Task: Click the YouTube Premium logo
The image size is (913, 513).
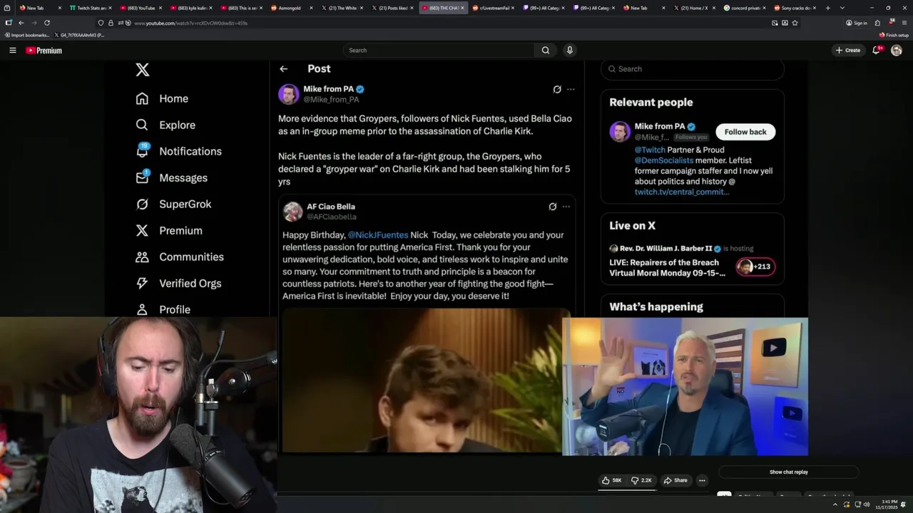Action: point(44,50)
